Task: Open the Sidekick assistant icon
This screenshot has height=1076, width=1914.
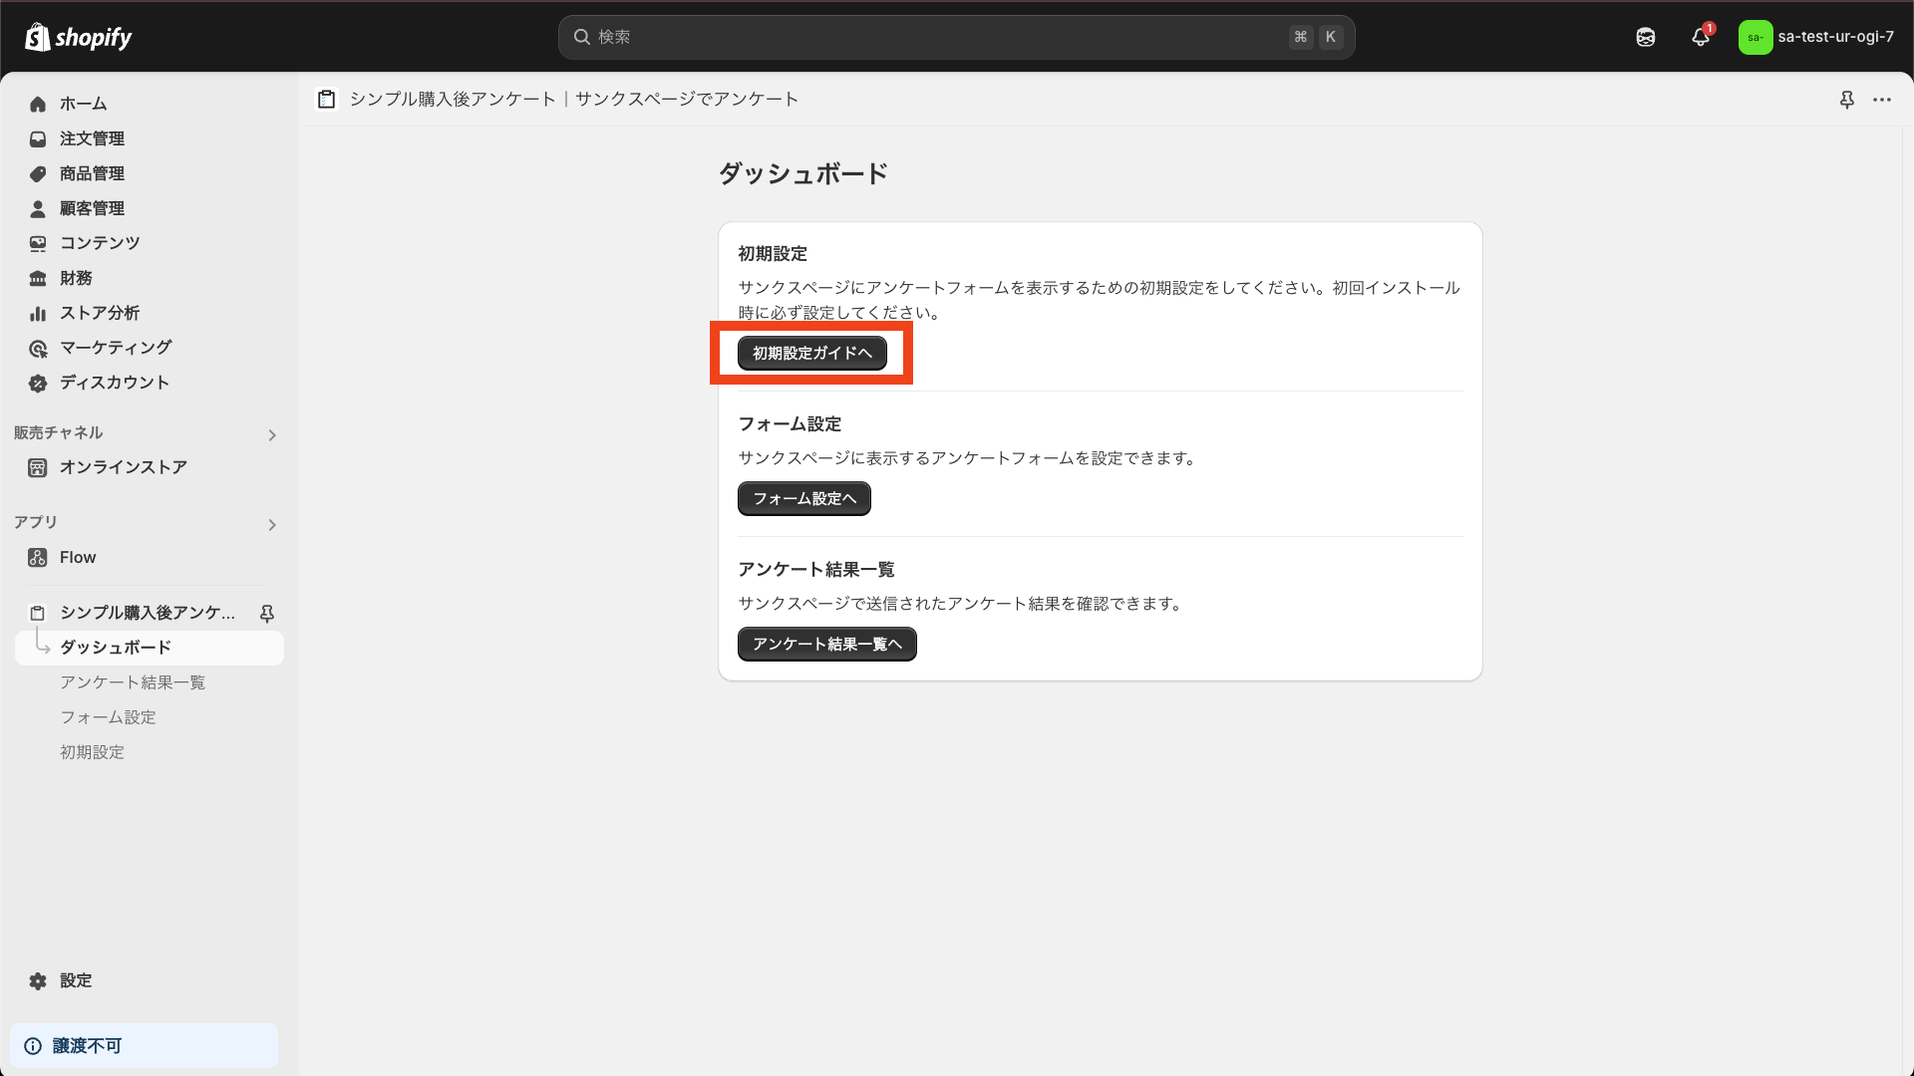Action: [x=1646, y=37]
